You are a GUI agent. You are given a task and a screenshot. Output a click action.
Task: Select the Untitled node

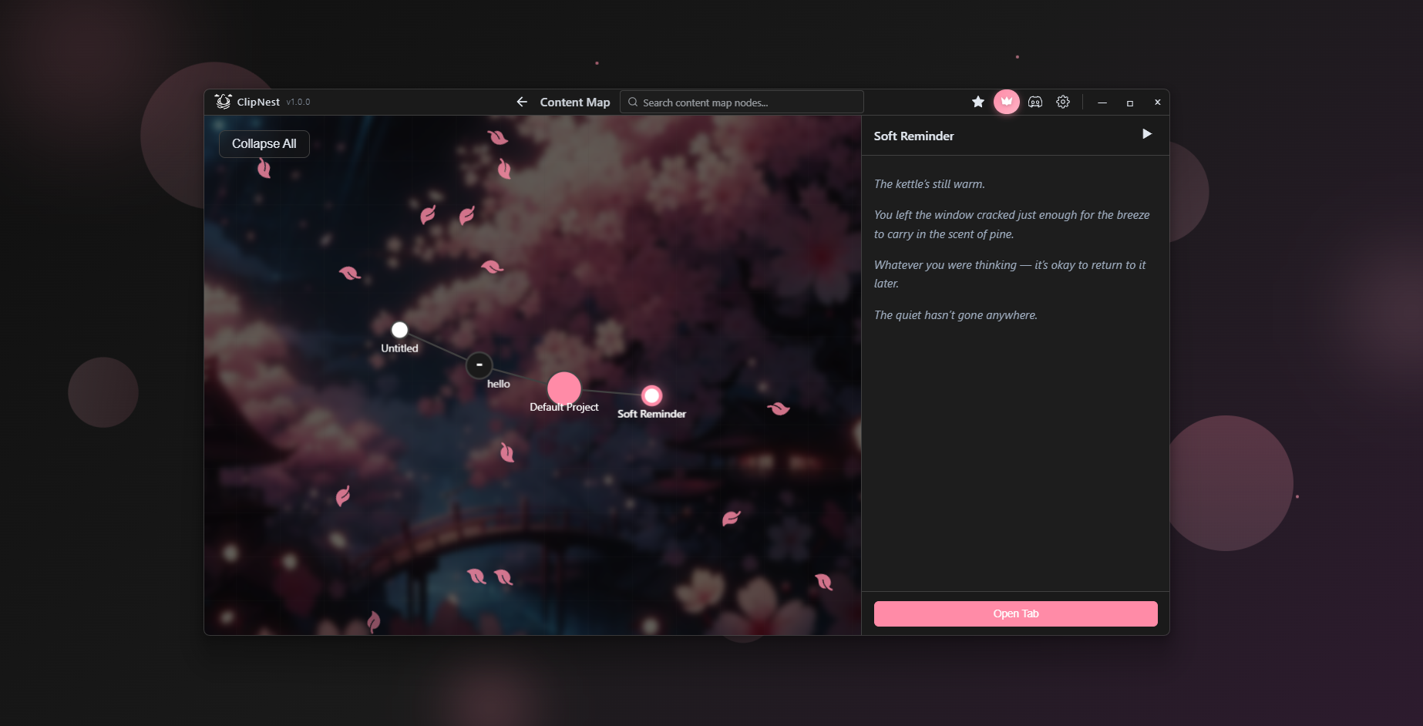[x=399, y=330]
